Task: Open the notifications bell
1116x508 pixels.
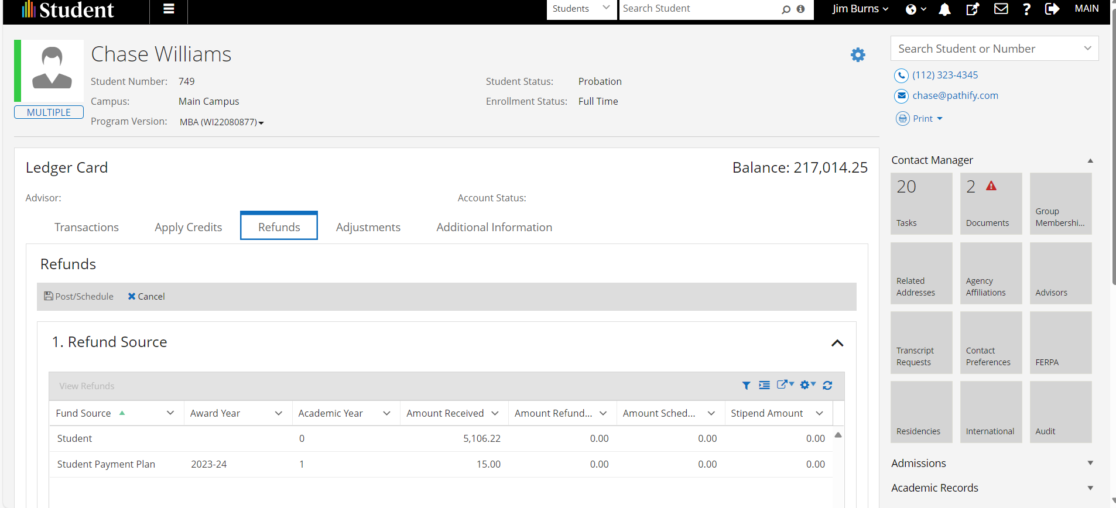Action: pos(944,9)
